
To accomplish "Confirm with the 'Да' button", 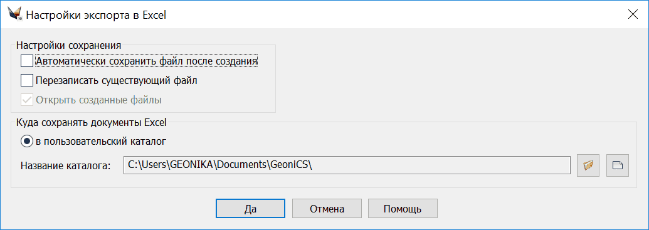I will pyautogui.click(x=250, y=209).
